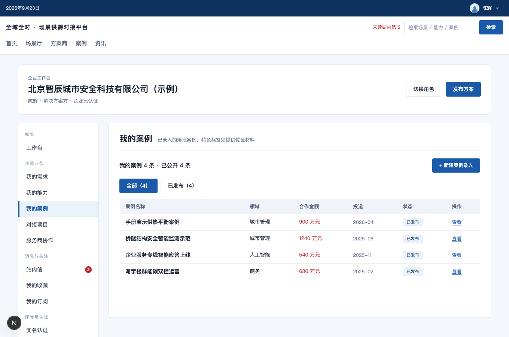The height and width of the screenshot is (337, 509).
Task: Click case name 写字楼群能碳双控运营
Action: (x=152, y=271)
